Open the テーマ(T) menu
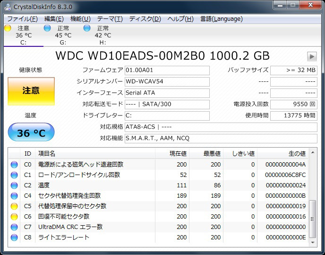Viewport: 325px width, 255px height. [110, 19]
